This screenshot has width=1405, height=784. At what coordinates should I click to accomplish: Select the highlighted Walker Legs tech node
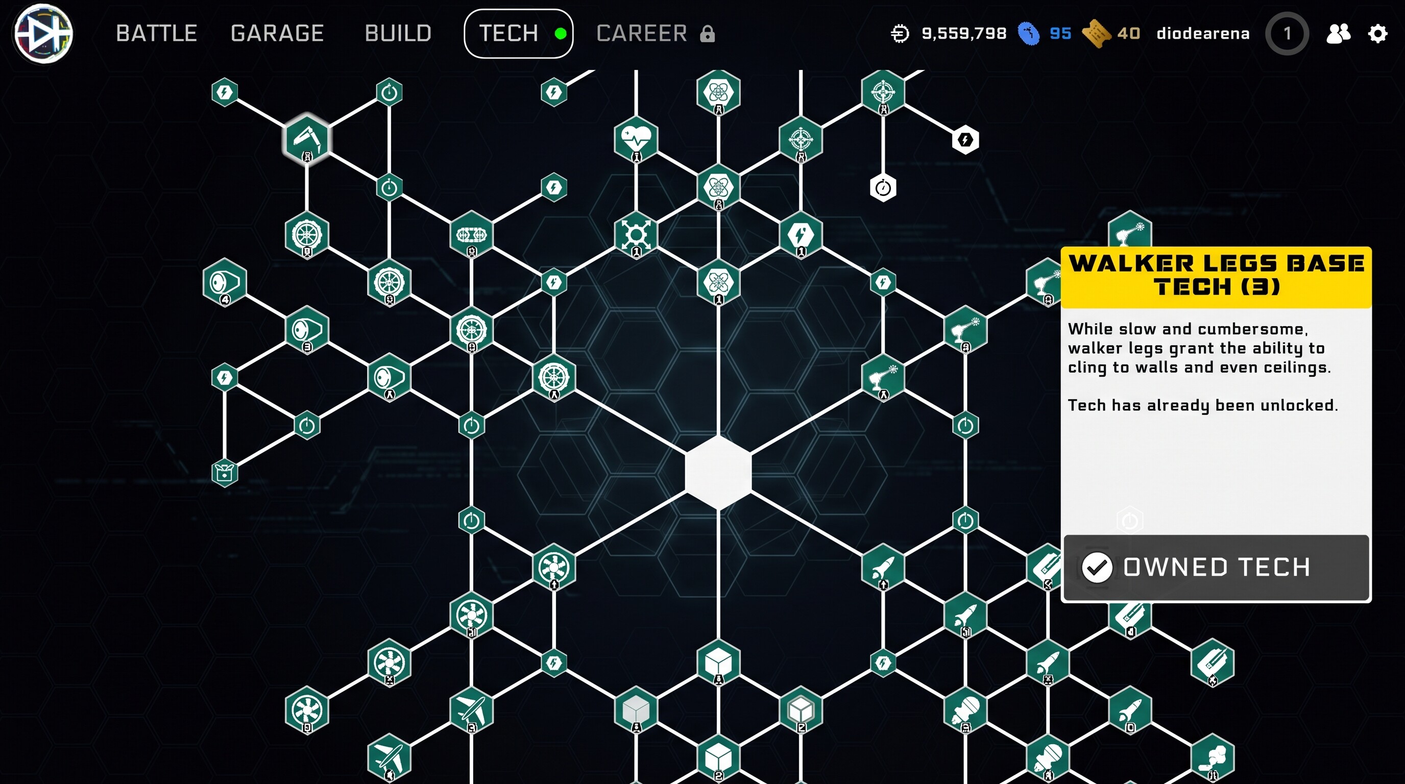tap(307, 139)
